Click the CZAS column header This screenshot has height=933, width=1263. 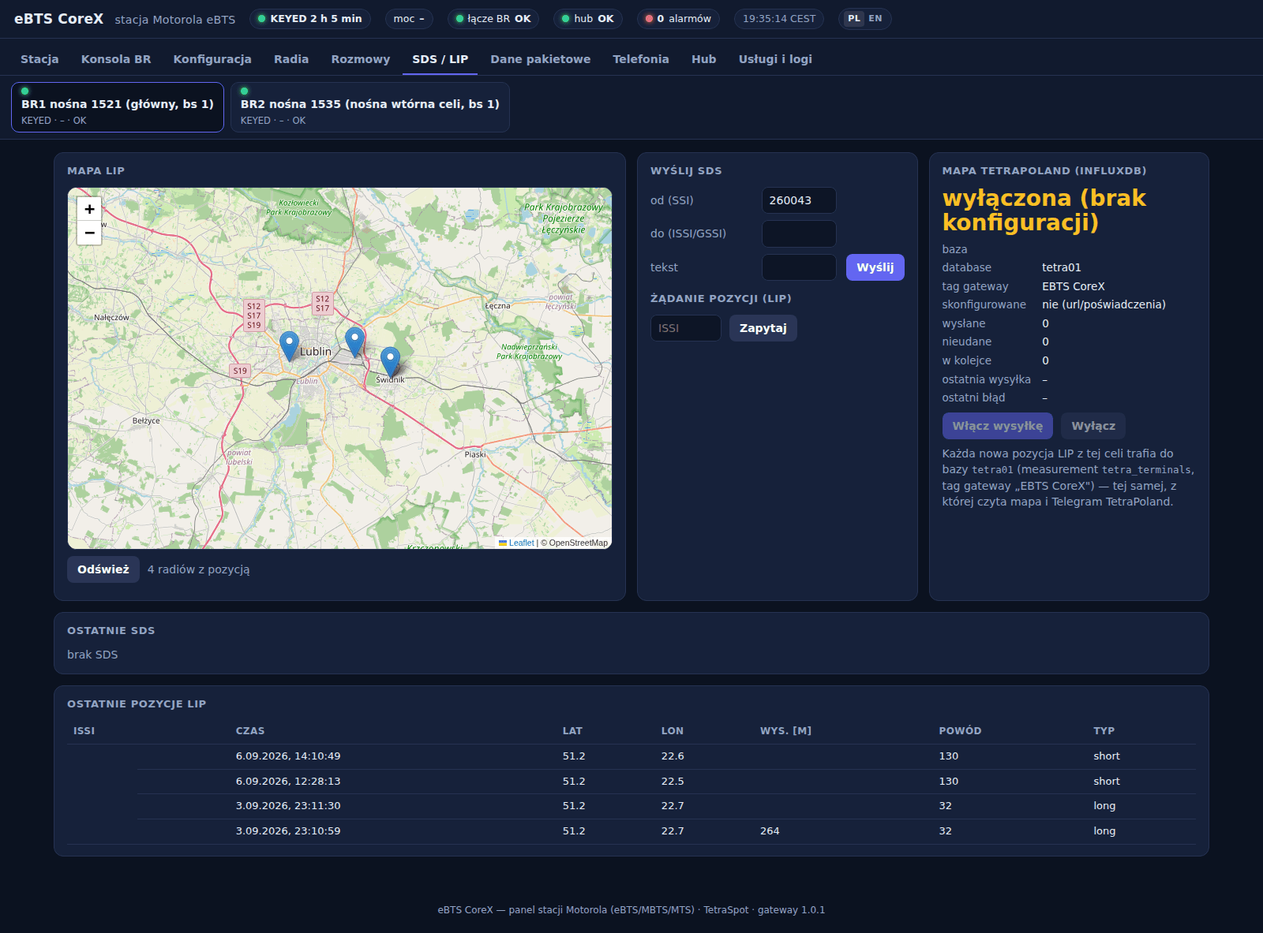click(250, 731)
